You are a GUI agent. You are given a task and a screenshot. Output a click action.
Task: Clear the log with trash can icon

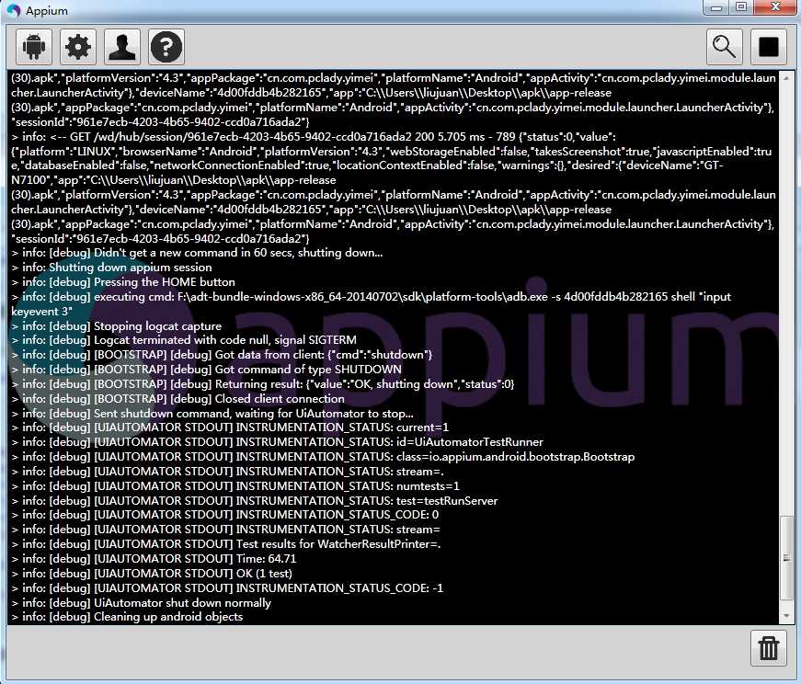pos(768,648)
